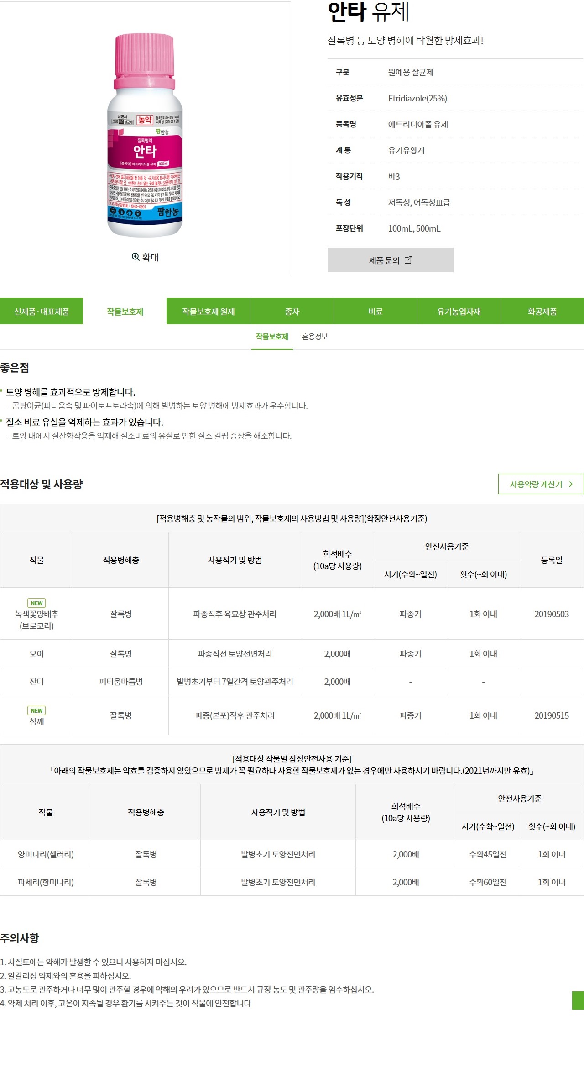Click the green scroll-to-top square button
The width and height of the screenshot is (584, 1085).
point(578,1000)
